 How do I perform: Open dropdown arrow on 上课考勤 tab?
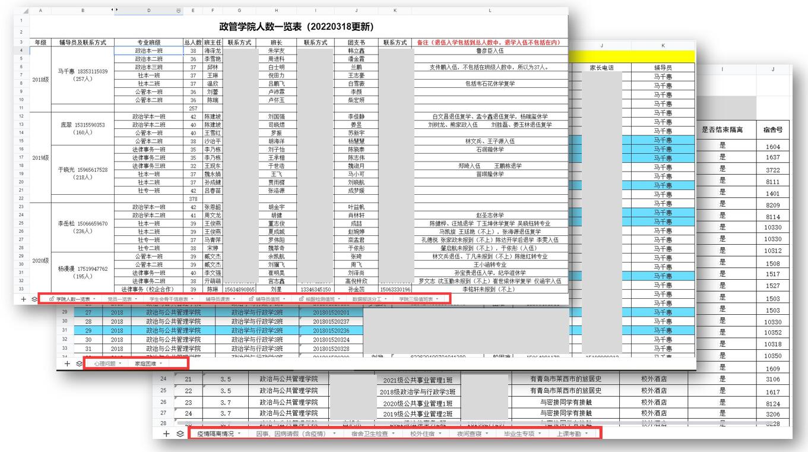pos(587,434)
